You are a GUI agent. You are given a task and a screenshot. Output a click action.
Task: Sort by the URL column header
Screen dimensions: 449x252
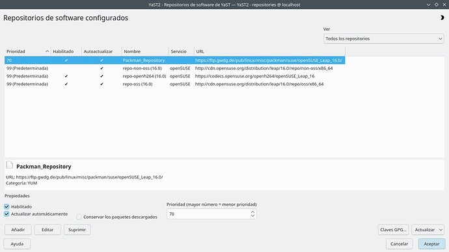[x=269, y=51]
